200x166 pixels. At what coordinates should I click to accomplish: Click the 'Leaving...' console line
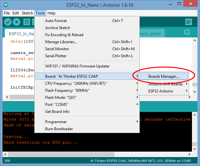pos(16,137)
